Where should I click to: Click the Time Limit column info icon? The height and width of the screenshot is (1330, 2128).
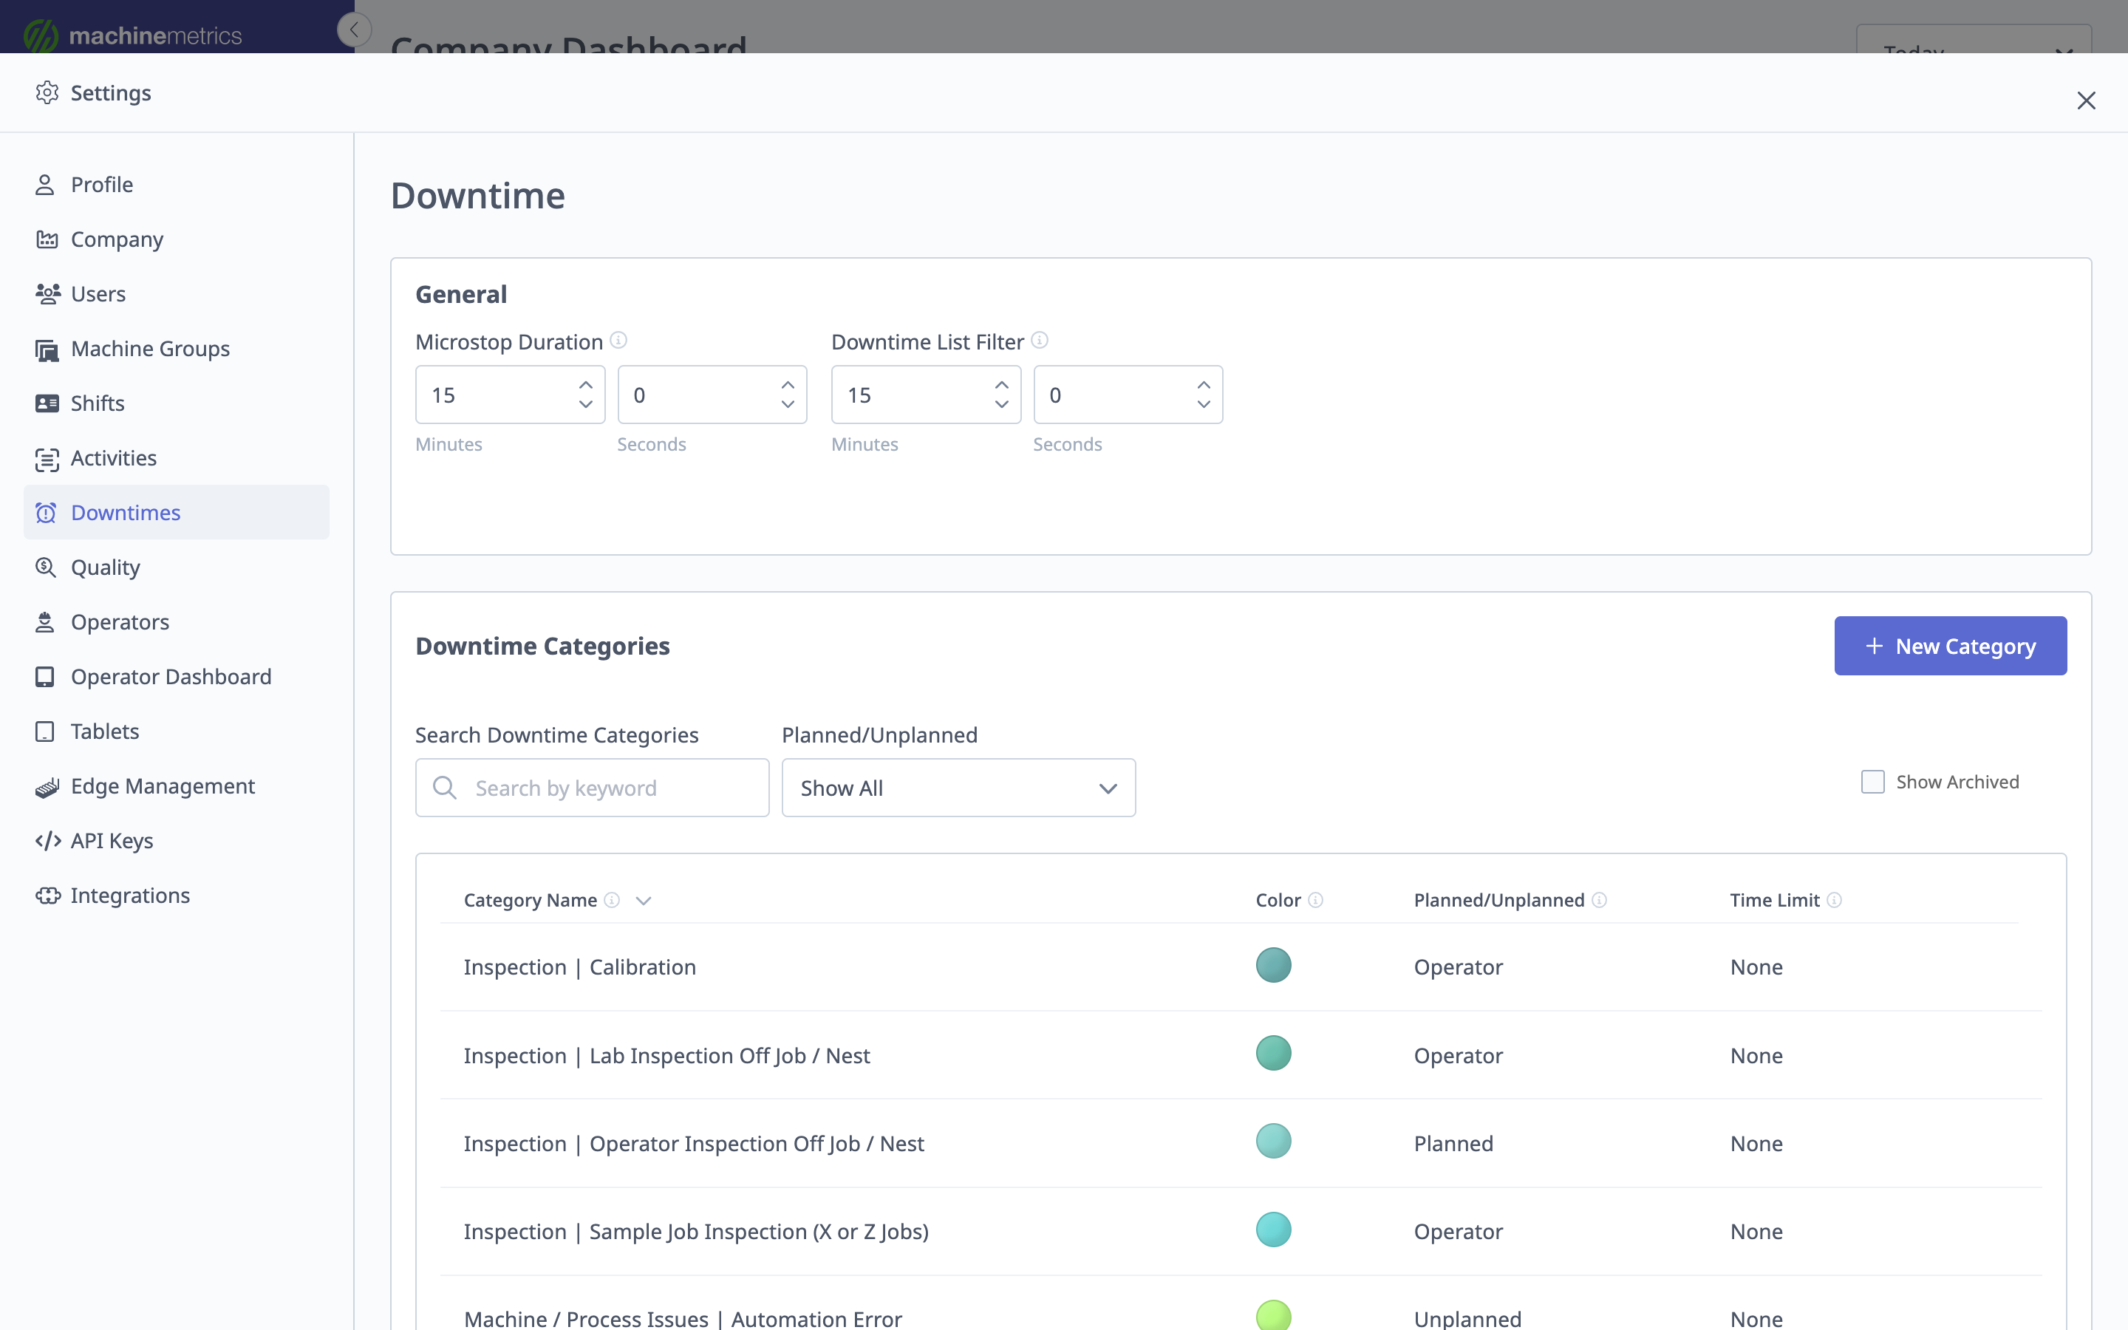1835,900
